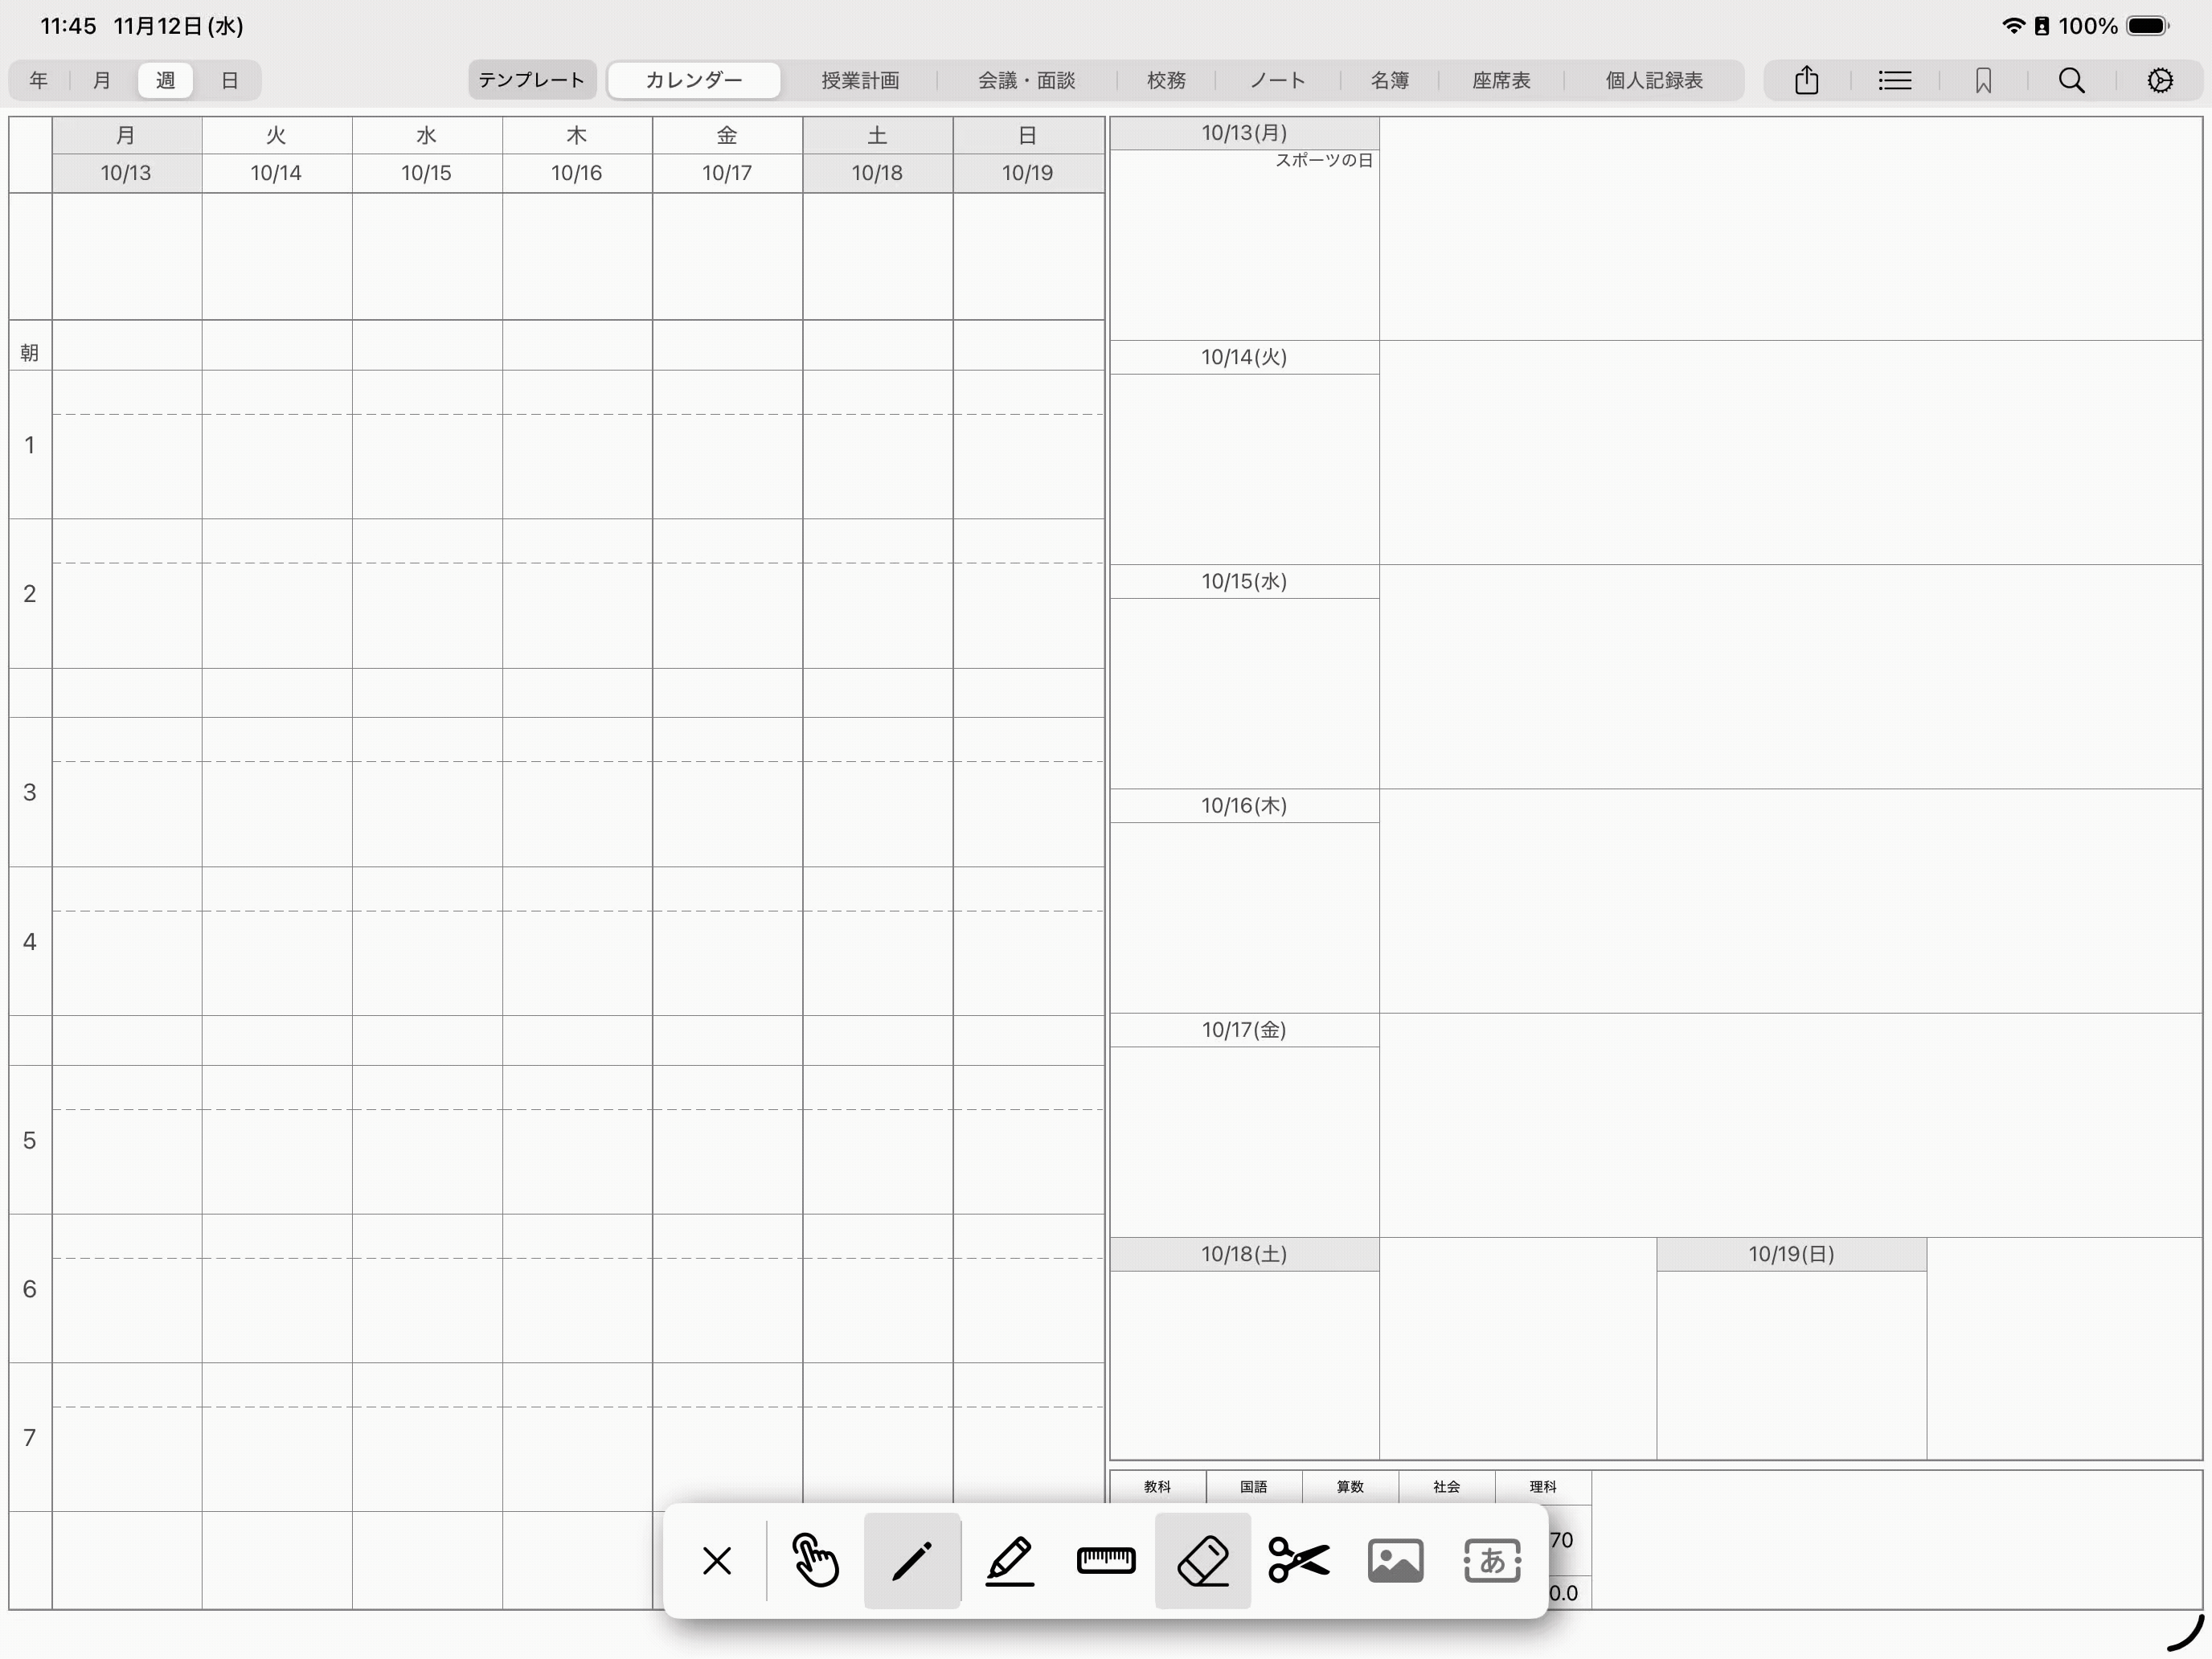Tap the テンプレート button
The height and width of the screenshot is (1659, 2212).
coord(531,80)
